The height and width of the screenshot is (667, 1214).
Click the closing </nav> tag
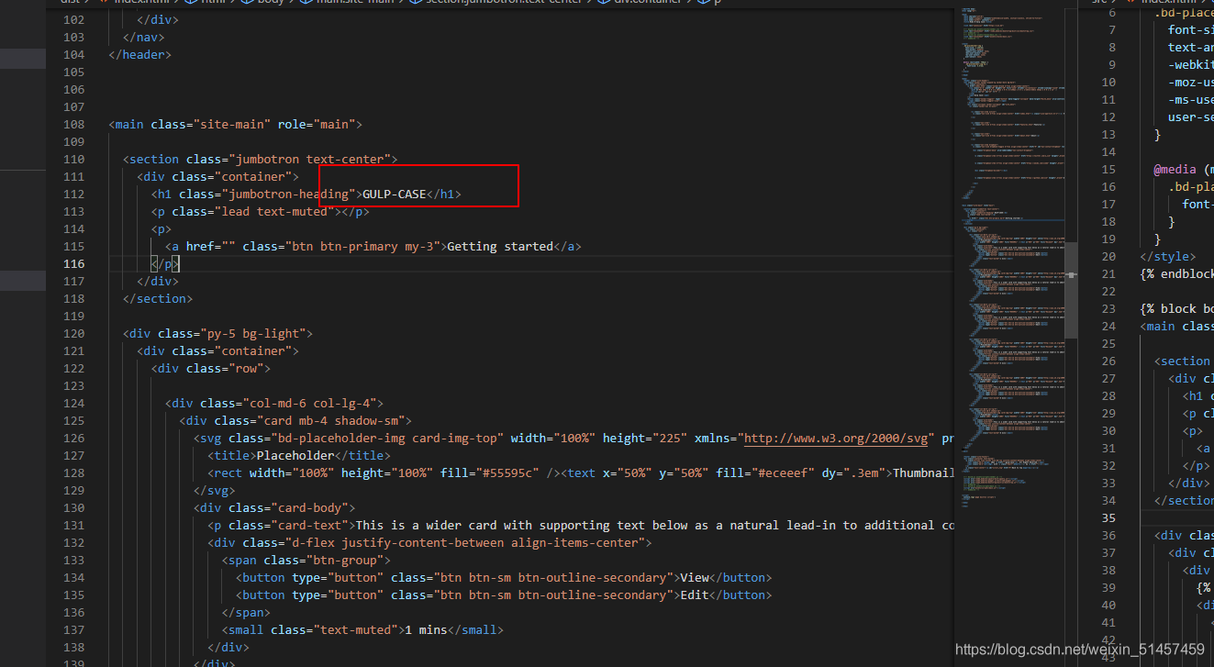point(144,38)
